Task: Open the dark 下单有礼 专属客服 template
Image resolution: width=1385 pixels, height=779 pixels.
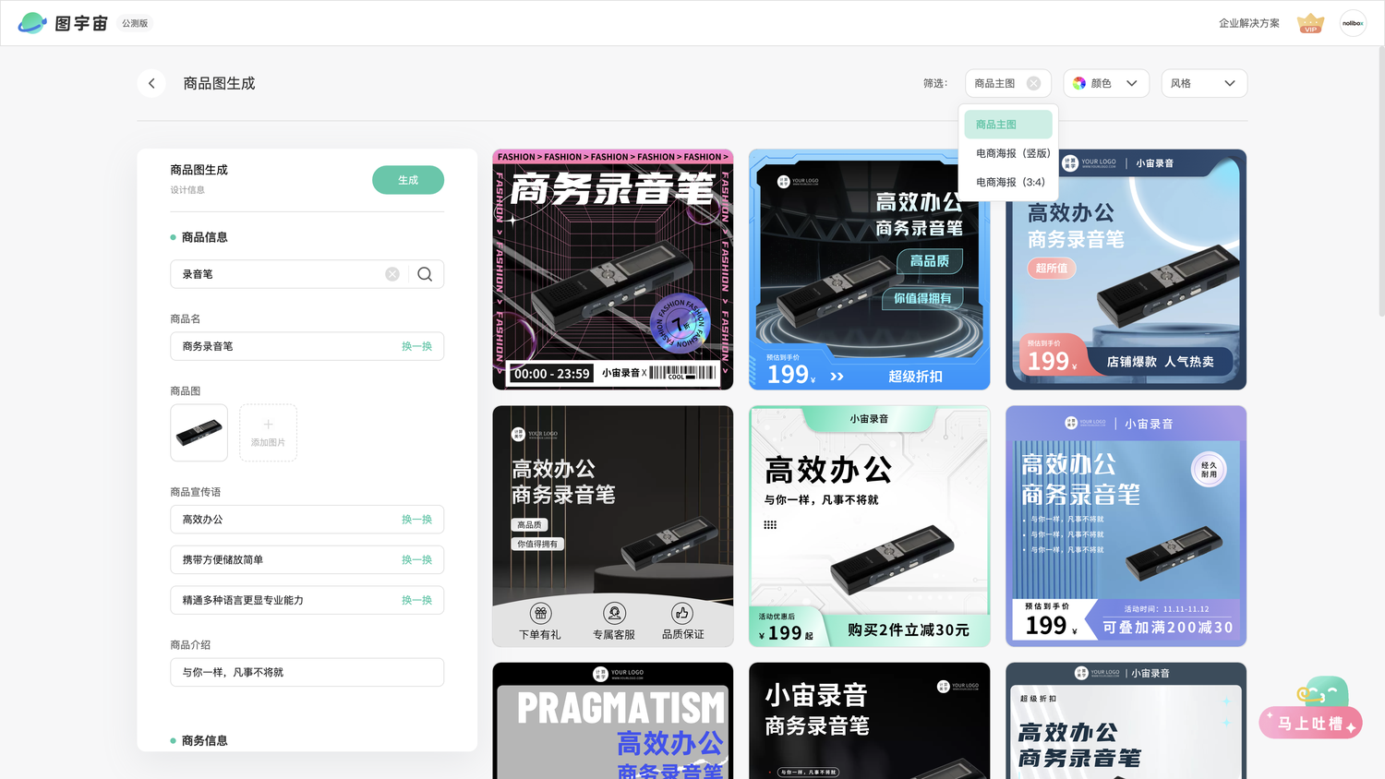Action: coord(613,526)
